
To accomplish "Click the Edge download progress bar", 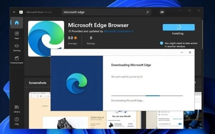I will (147, 96).
